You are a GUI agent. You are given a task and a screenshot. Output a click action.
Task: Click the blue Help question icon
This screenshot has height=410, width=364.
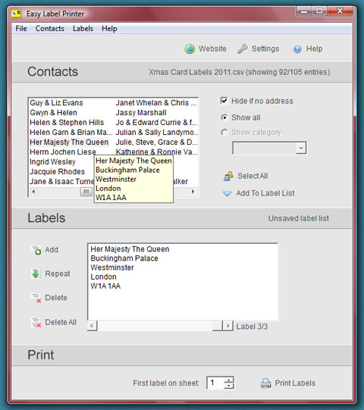pos(297,49)
